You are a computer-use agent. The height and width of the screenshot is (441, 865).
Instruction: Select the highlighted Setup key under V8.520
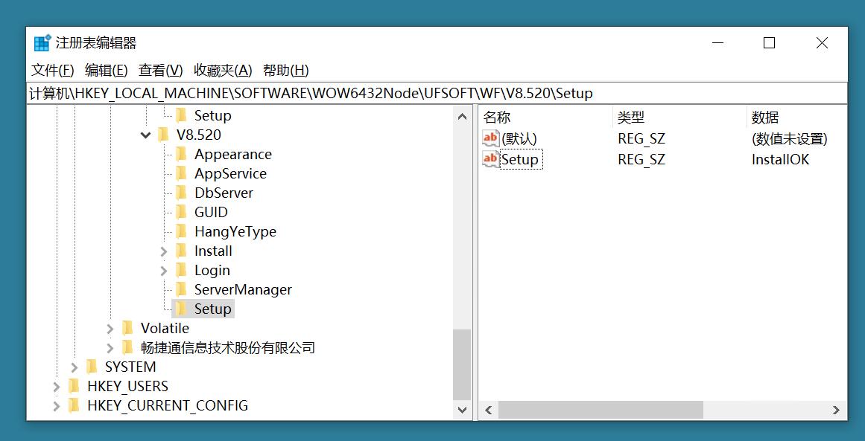212,309
